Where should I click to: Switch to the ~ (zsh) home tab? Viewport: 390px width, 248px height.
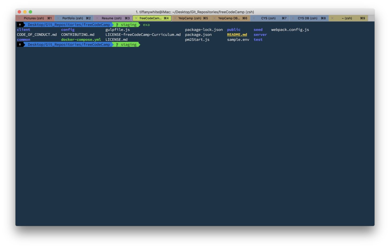[348, 18]
